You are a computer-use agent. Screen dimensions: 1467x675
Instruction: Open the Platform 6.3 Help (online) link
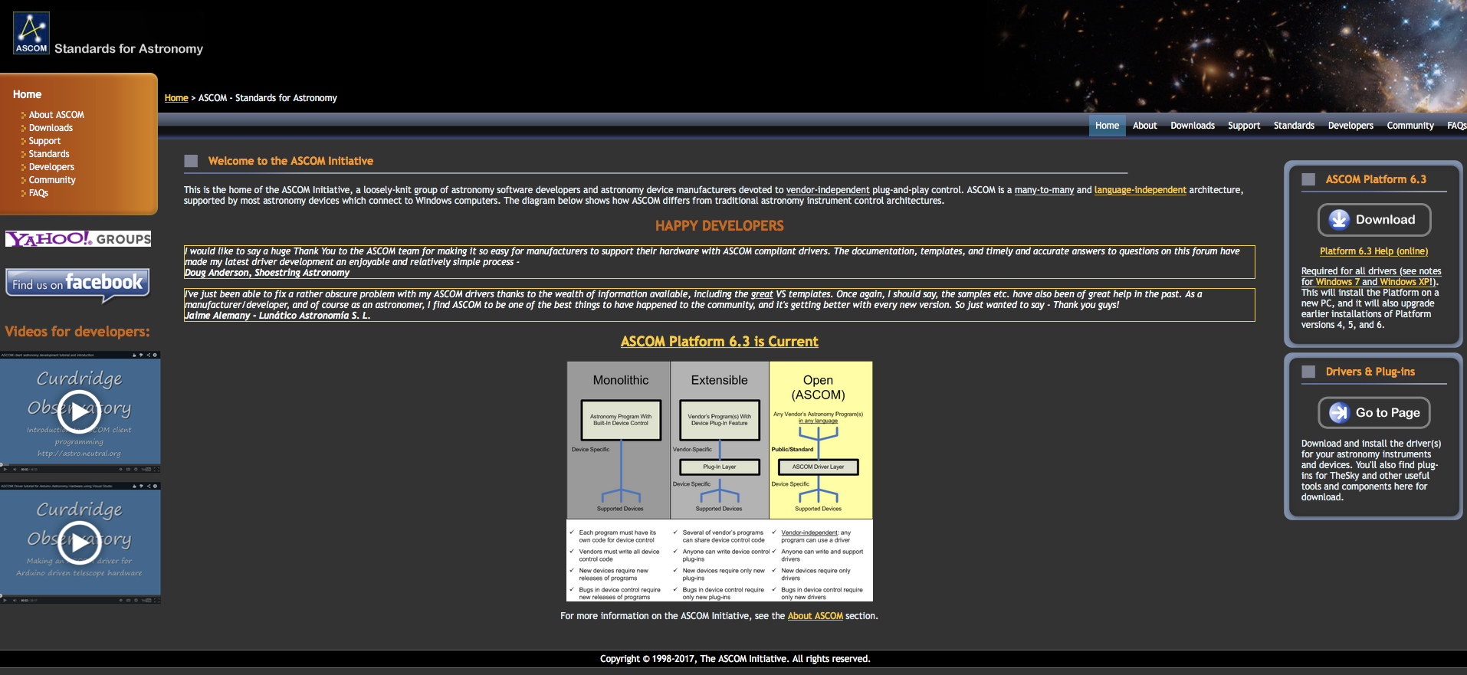1373,251
